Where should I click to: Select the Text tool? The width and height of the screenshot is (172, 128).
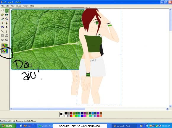pos(7,27)
